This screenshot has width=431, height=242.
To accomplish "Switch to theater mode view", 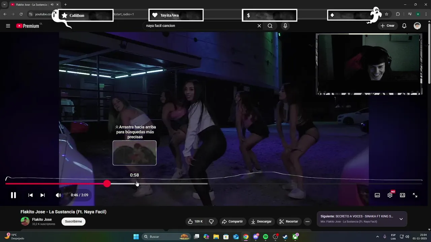I will point(402,195).
